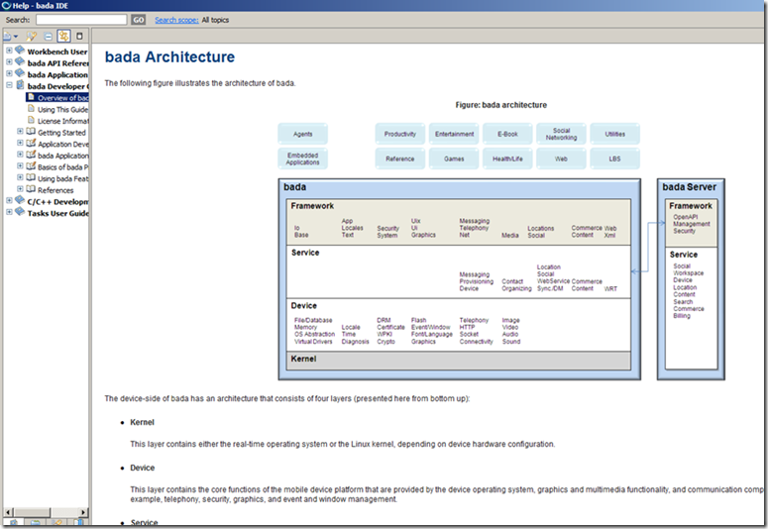Click the Workbench User book icon
This screenshot has width=768, height=529.
click(x=20, y=50)
